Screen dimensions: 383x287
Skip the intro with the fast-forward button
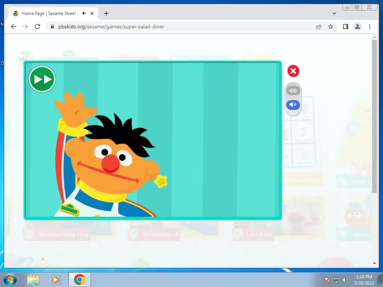[x=42, y=79]
